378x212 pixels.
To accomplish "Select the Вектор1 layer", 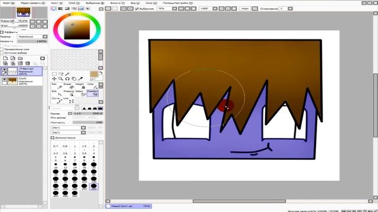I will tap(21, 71).
